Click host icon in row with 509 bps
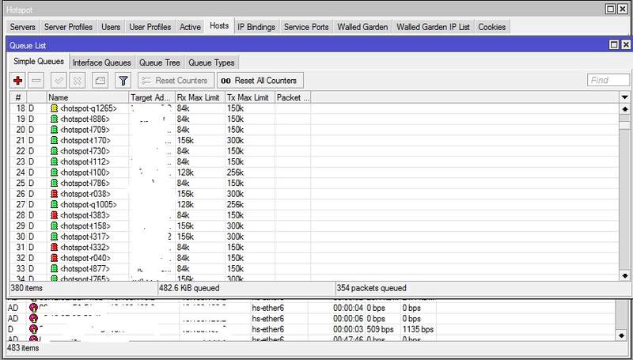Image resolution: width=633 pixels, height=360 pixels. pos(33,329)
